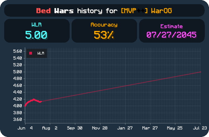
Task: Click the 'May 25' x-axis label
Action: 175,128
